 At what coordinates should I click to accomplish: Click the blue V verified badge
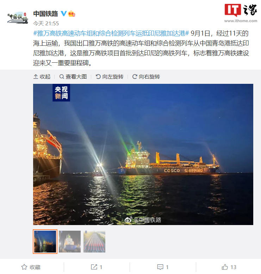63,13
